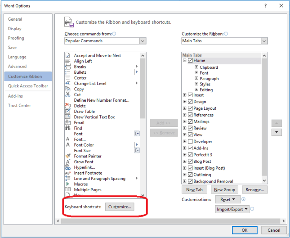Open the Reset dropdown button
This screenshot has height=238, width=290.
tap(228, 199)
